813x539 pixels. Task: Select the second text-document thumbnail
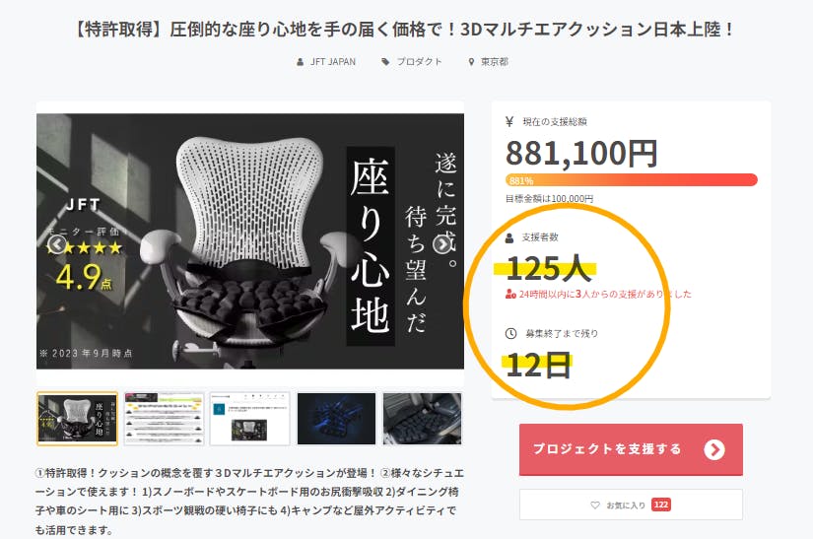click(164, 419)
